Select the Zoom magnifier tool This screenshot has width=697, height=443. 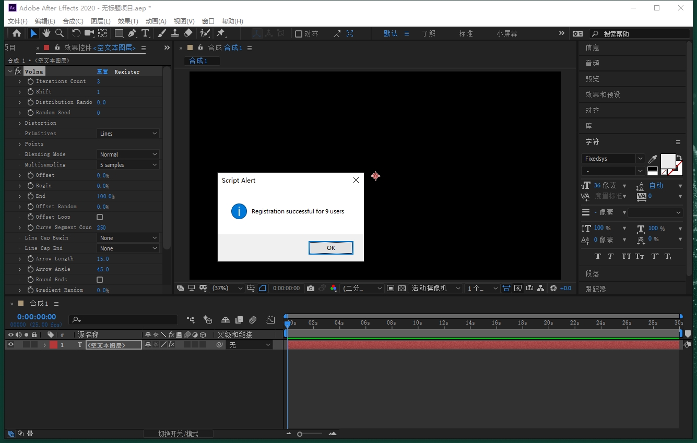coord(60,33)
